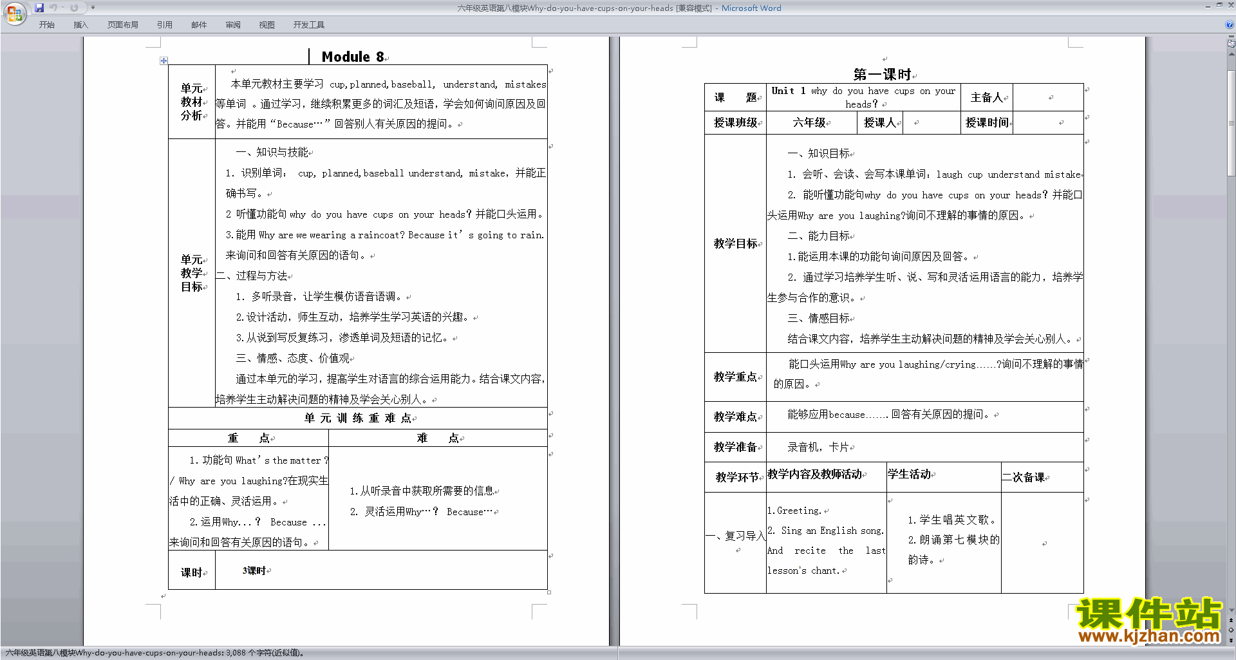Click the 一、知识与技能 line
Viewport: 1236px width, 660px height.
[x=272, y=153]
